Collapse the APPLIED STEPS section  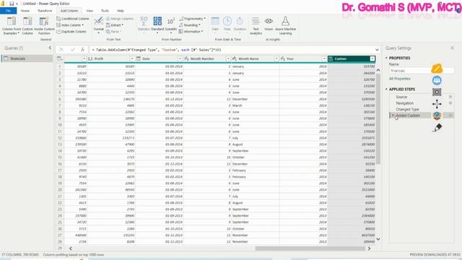[x=387, y=89]
